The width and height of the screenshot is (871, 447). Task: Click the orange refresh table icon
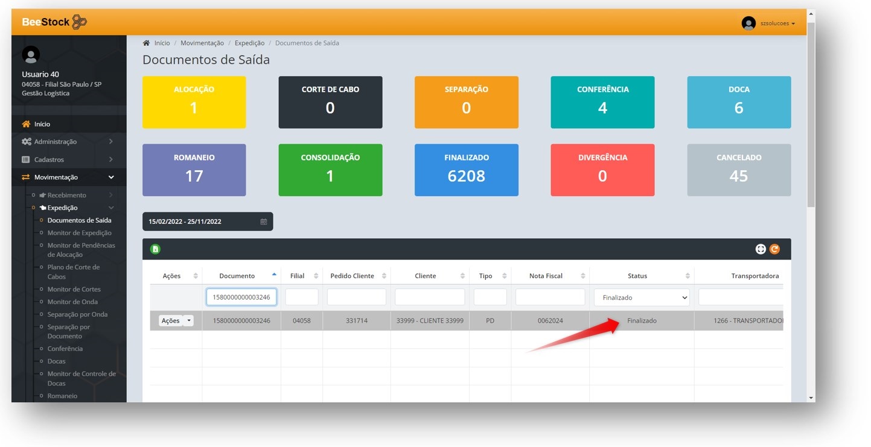[x=774, y=249]
